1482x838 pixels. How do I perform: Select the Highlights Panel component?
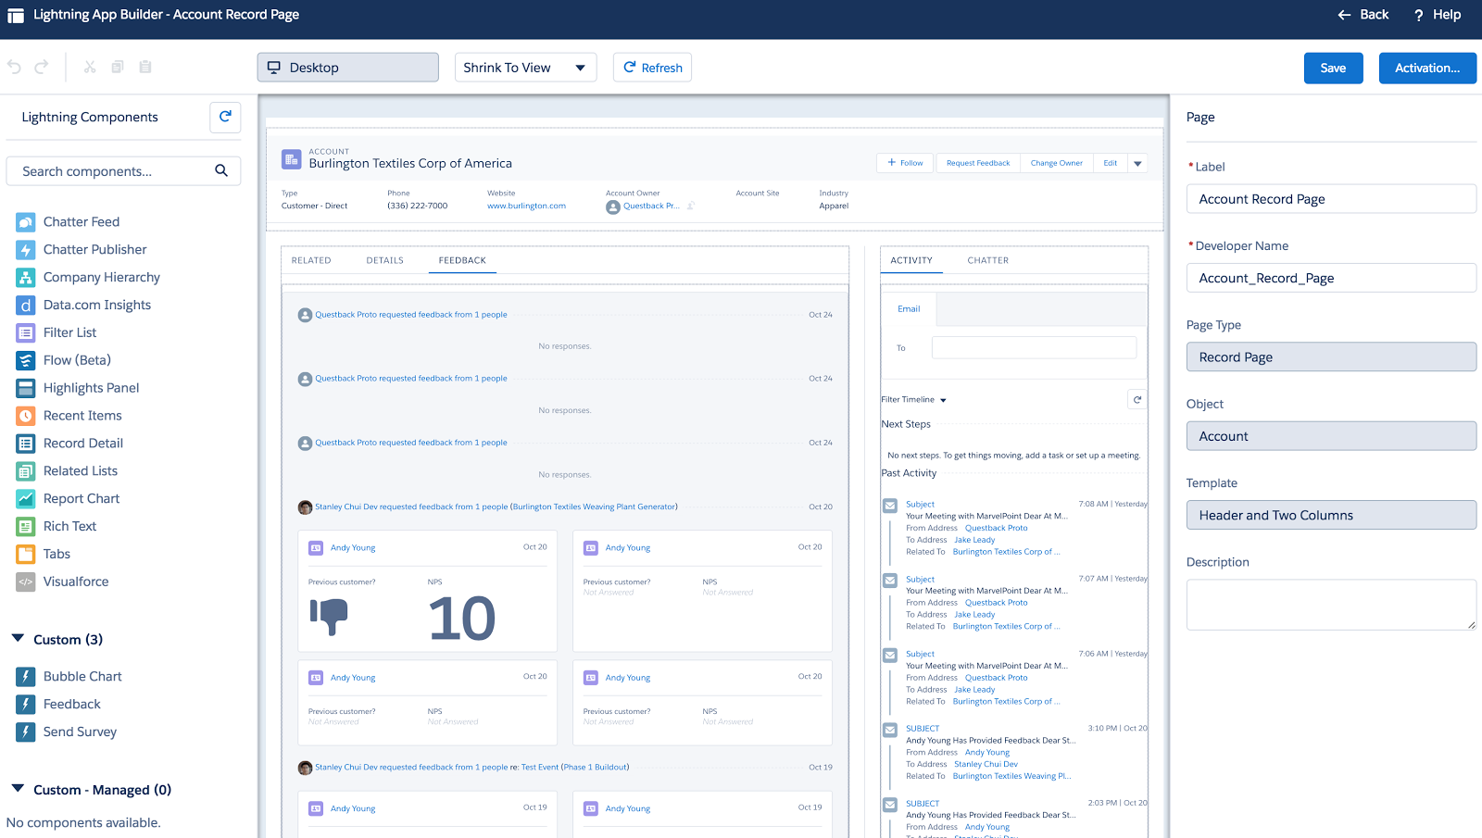click(x=91, y=387)
